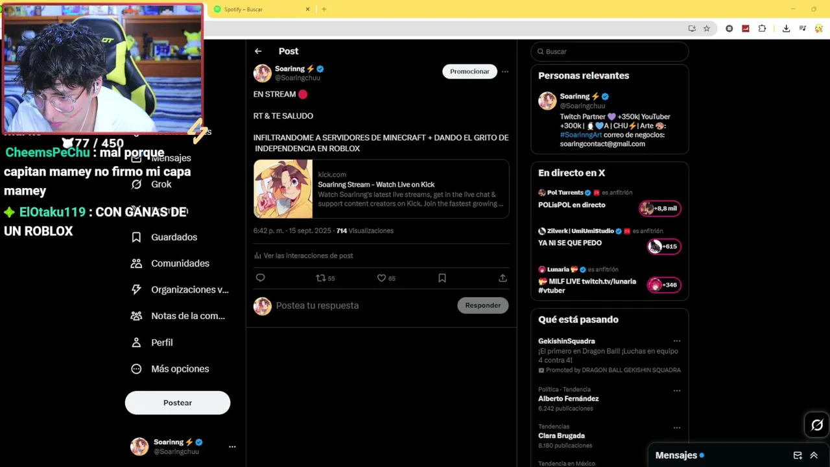
Task: Click the Kick stream card thumbnail
Action: pyautogui.click(x=283, y=189)
